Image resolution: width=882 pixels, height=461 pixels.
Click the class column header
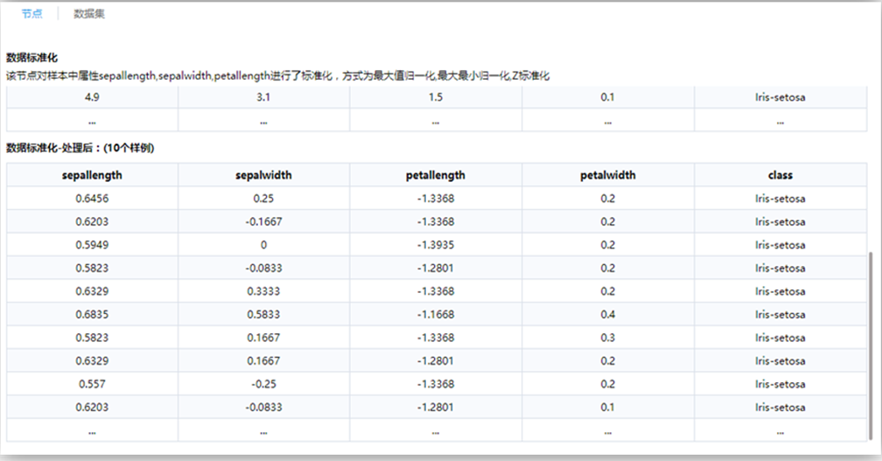pyautogui.click(x=780, y=175)
